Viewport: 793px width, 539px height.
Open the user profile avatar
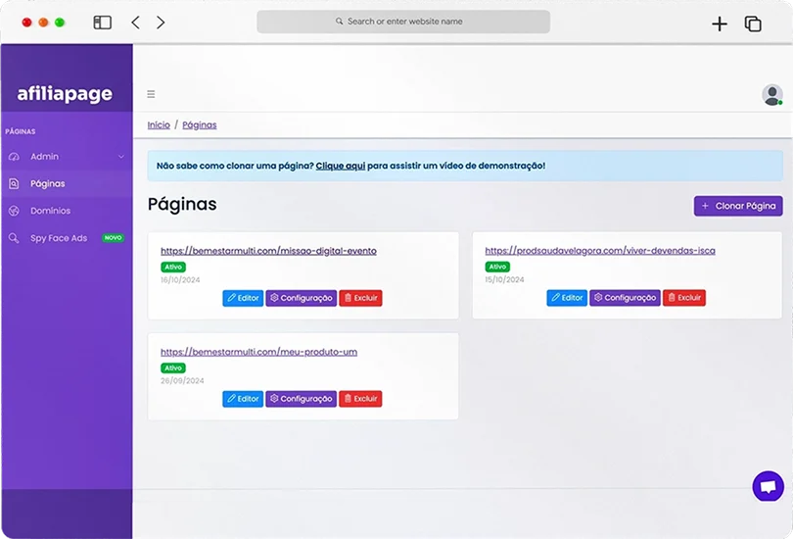(x=771, y=95)
